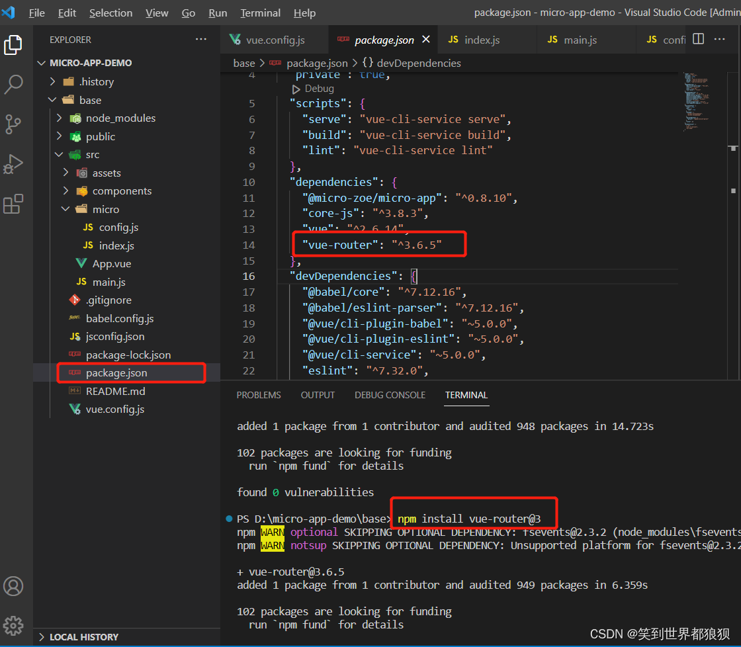Screen dimensions: 741x647
Task: Open the Help menu
Action: click(x=304, y=13)
